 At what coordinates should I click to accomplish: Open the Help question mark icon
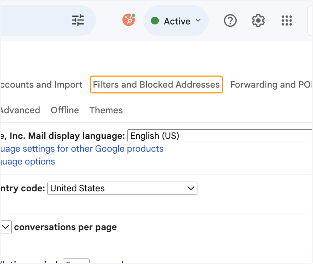click(230, 21)
